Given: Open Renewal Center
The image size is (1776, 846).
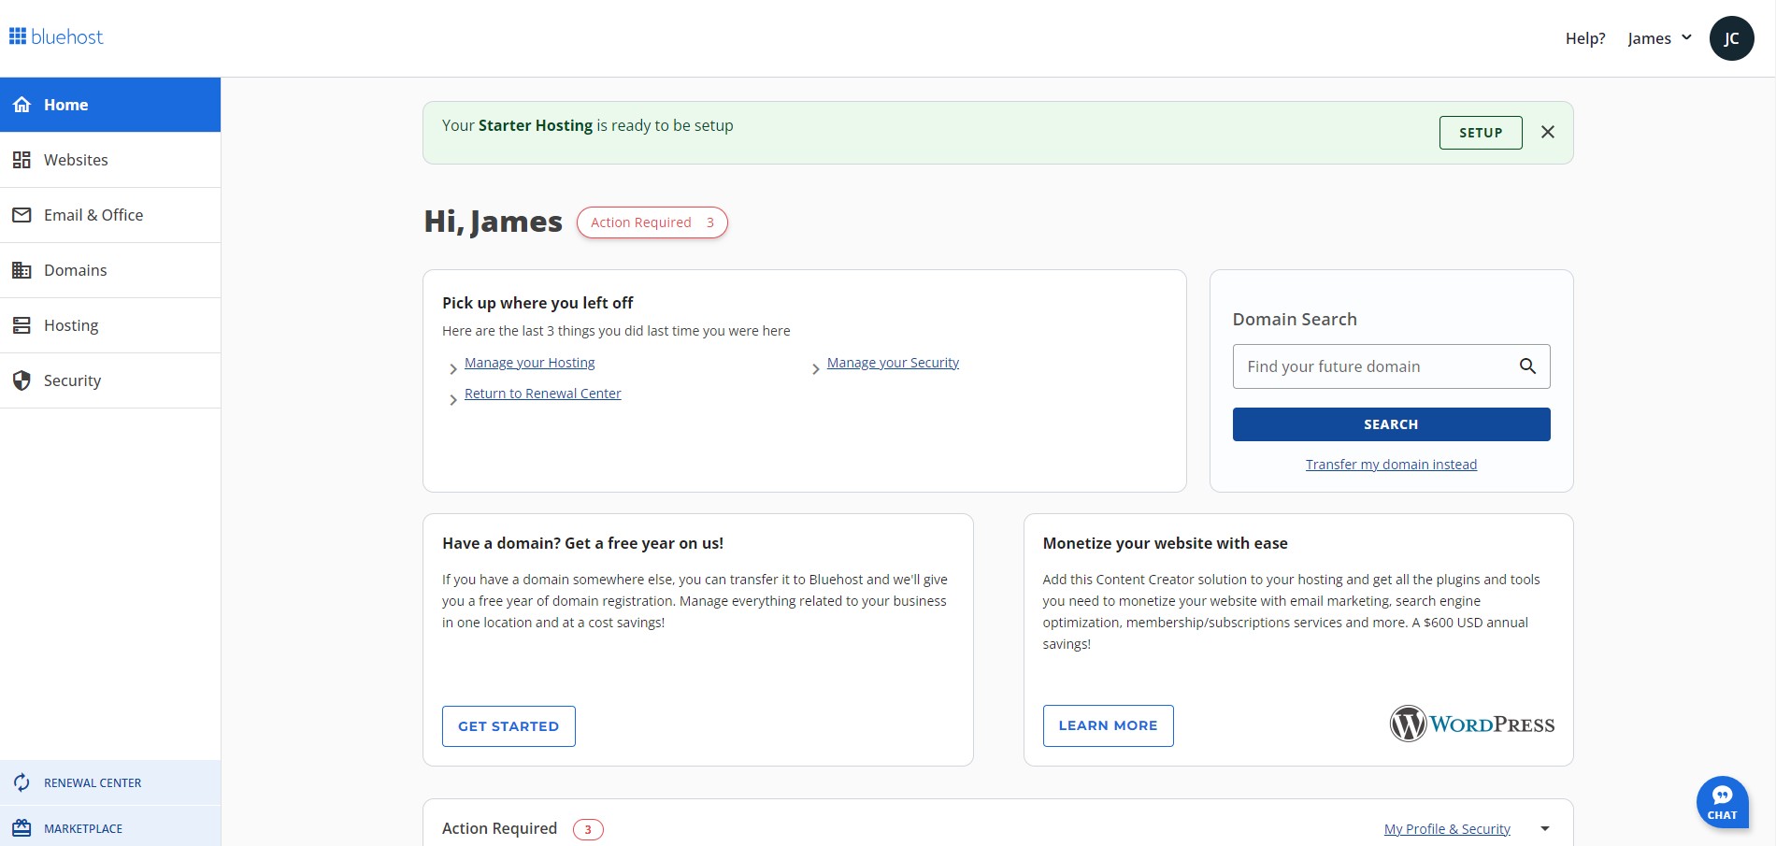Looking at the screenshot, I should (x=110, y=782).
